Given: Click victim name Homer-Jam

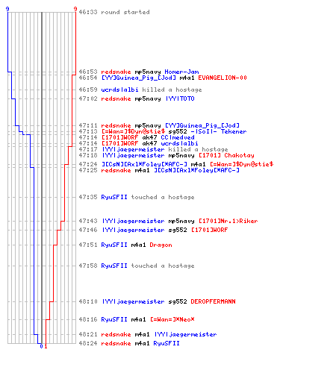Looking at the screenshot, I should [x=181, y=72].
